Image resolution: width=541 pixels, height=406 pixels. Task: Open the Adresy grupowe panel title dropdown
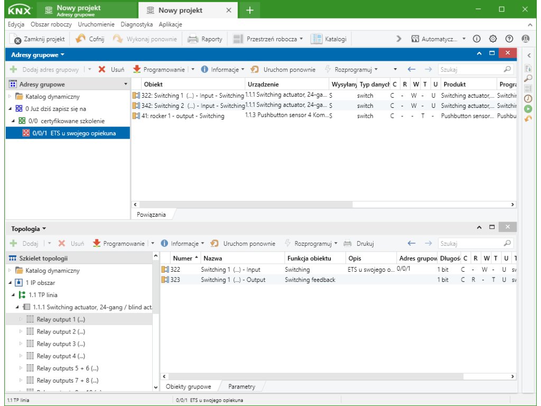tap(38, 54)
